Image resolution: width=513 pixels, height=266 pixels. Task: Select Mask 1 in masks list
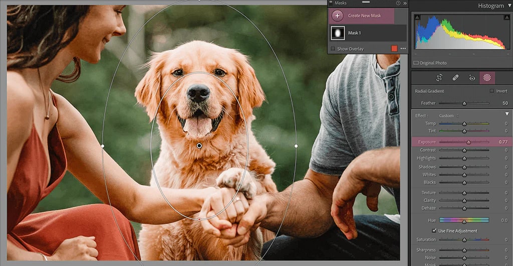pos(368,33)
